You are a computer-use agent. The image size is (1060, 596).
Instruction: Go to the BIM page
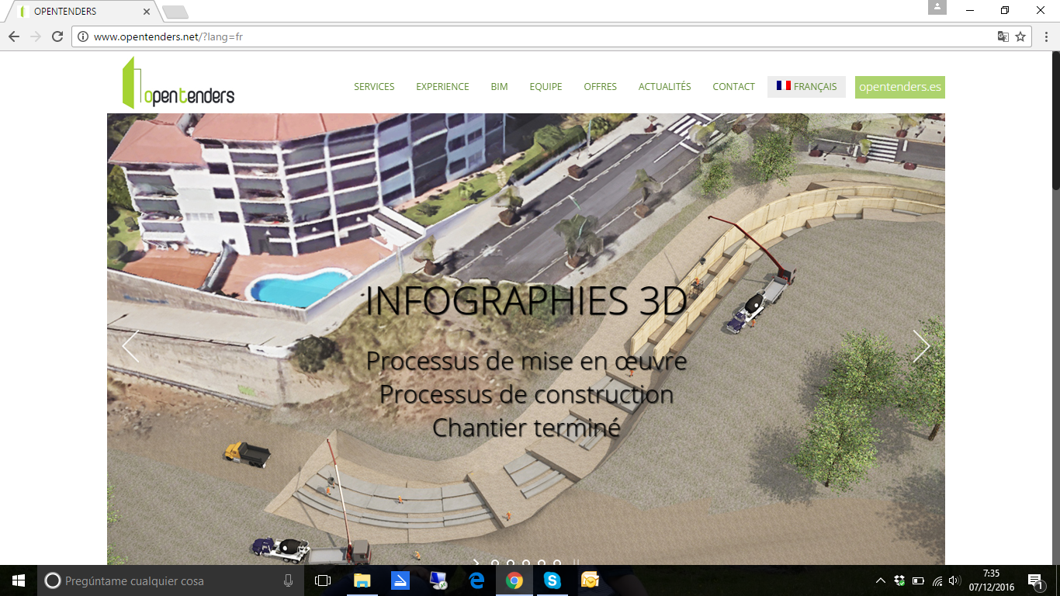point(499,87)
